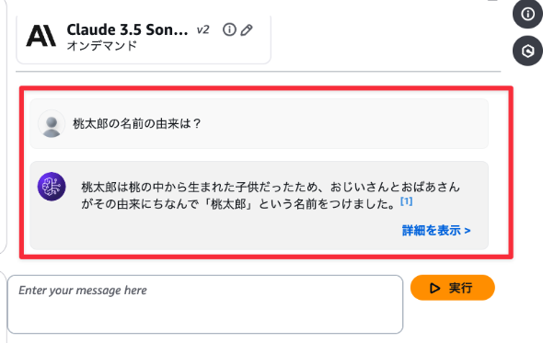Open the hexagon configuration panel button
This screenshot has width=543, height=343.
[527, 51]
